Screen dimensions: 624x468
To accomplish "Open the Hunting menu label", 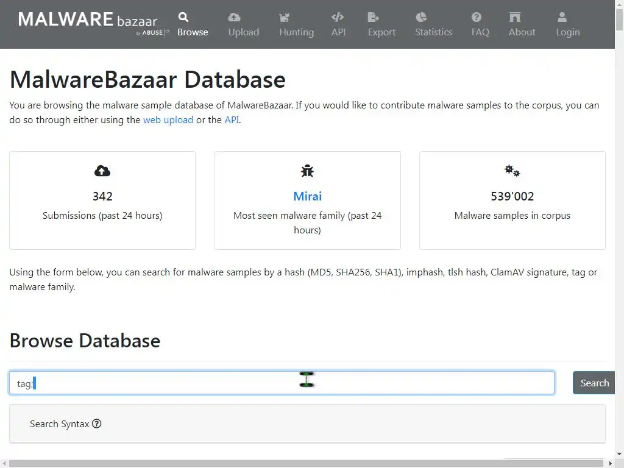I will tap(297, 32).
